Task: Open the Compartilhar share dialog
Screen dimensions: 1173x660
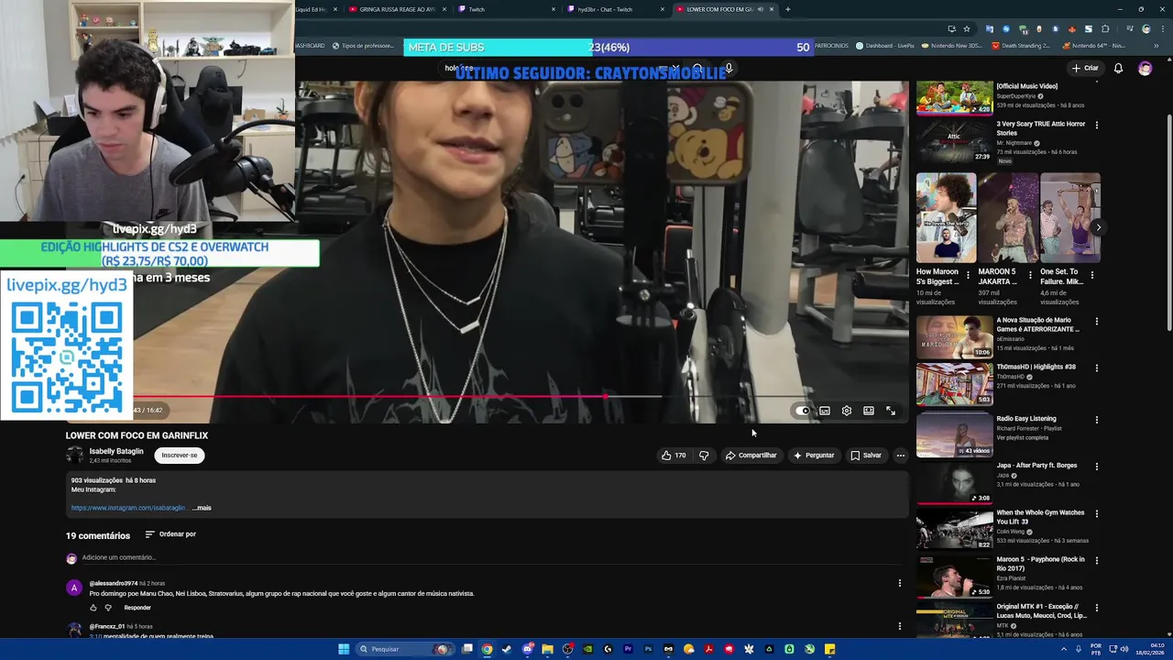Action: [x=751, y=456]
